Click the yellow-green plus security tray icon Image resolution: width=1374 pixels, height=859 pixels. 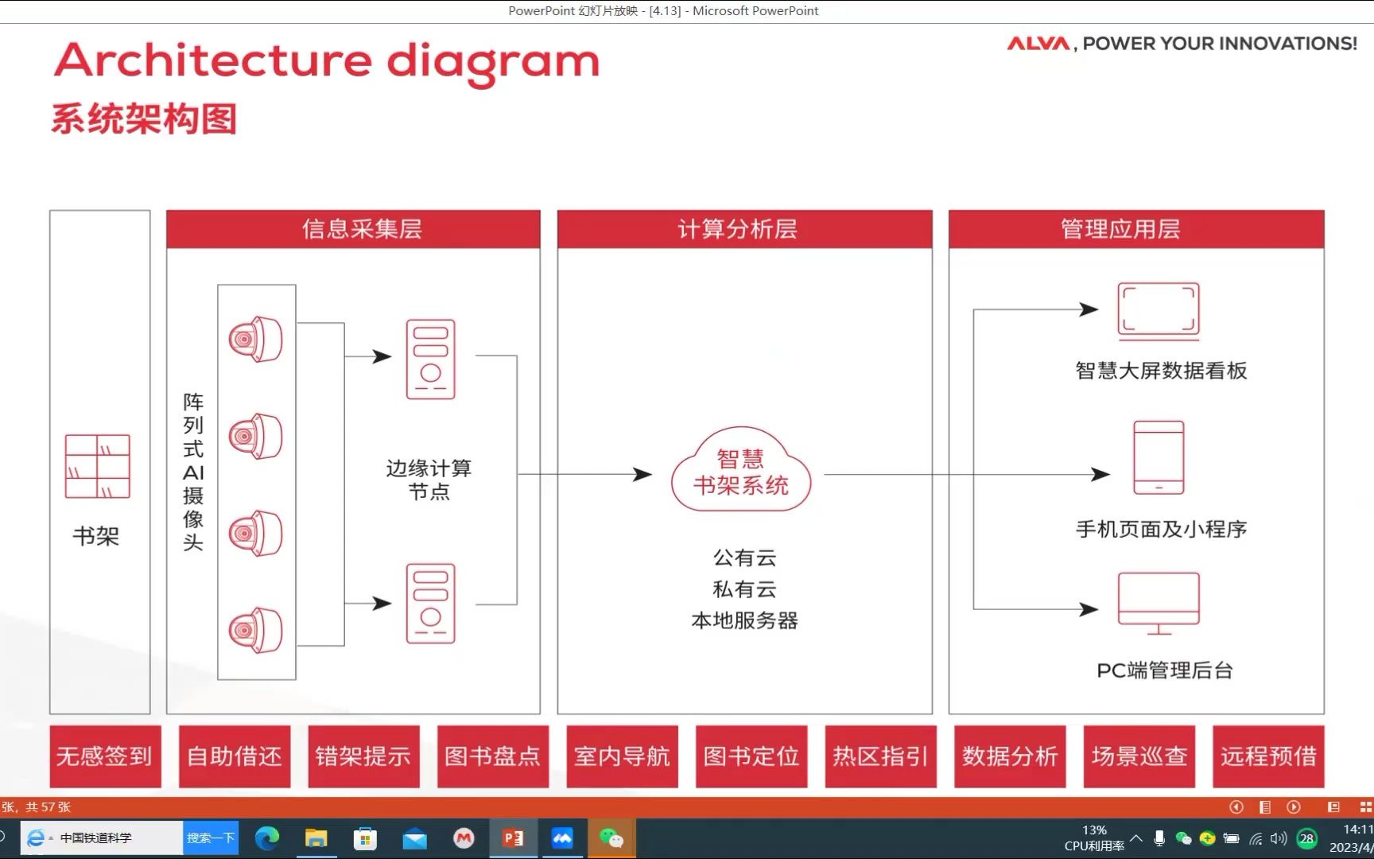[1207, 838]
